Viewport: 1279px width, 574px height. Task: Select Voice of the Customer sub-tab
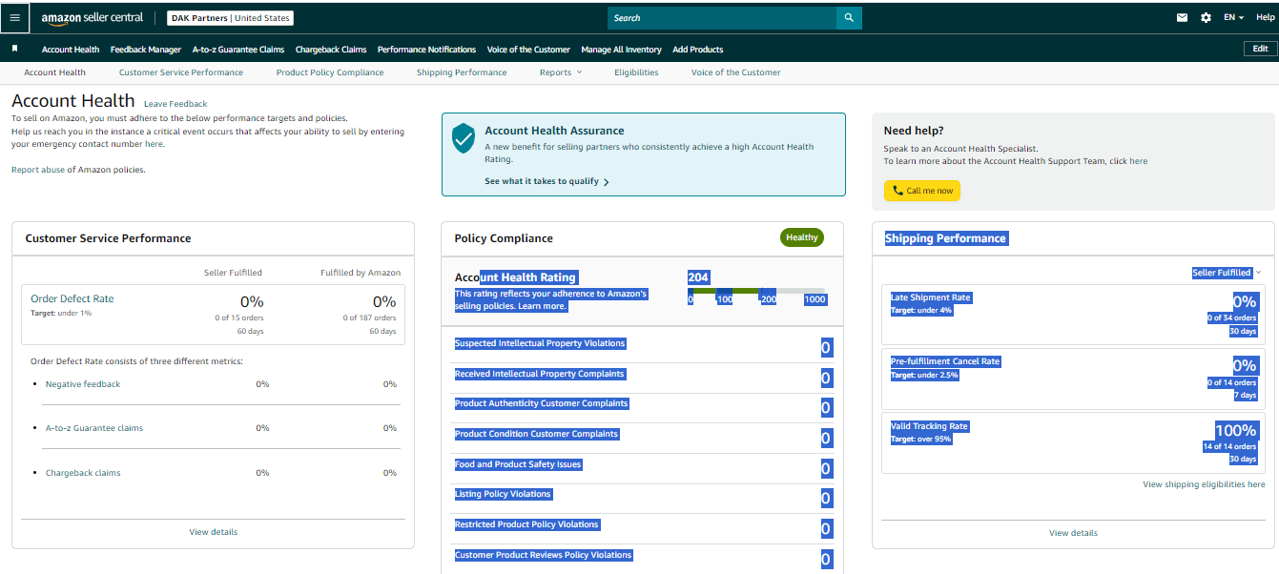(735, 72)
